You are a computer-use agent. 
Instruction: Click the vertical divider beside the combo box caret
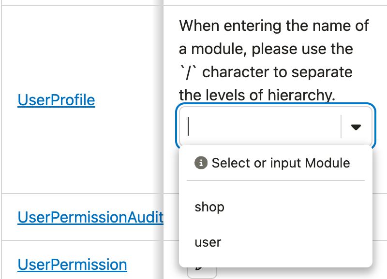pyautogui.click(x=341, y=126)
